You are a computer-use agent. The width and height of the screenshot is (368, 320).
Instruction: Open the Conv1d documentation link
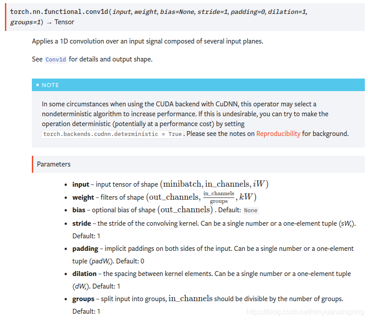(55, 59)
